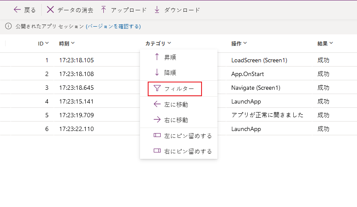Click the up arrow icon beside 昇順
The image size is (357, 207).
[x=157, y=57]
